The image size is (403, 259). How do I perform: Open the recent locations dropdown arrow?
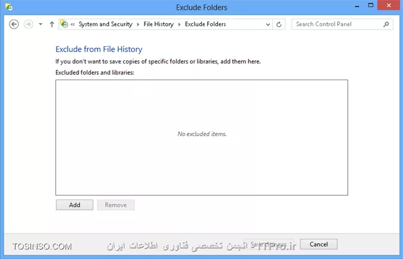[x=40, y=24]
